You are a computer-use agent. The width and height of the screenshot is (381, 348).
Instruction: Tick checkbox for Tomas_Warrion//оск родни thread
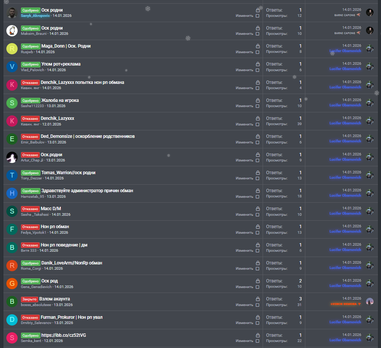click(258, 178)
